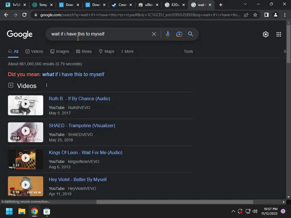
Task: Reload the current page
Action: (24, 15)
